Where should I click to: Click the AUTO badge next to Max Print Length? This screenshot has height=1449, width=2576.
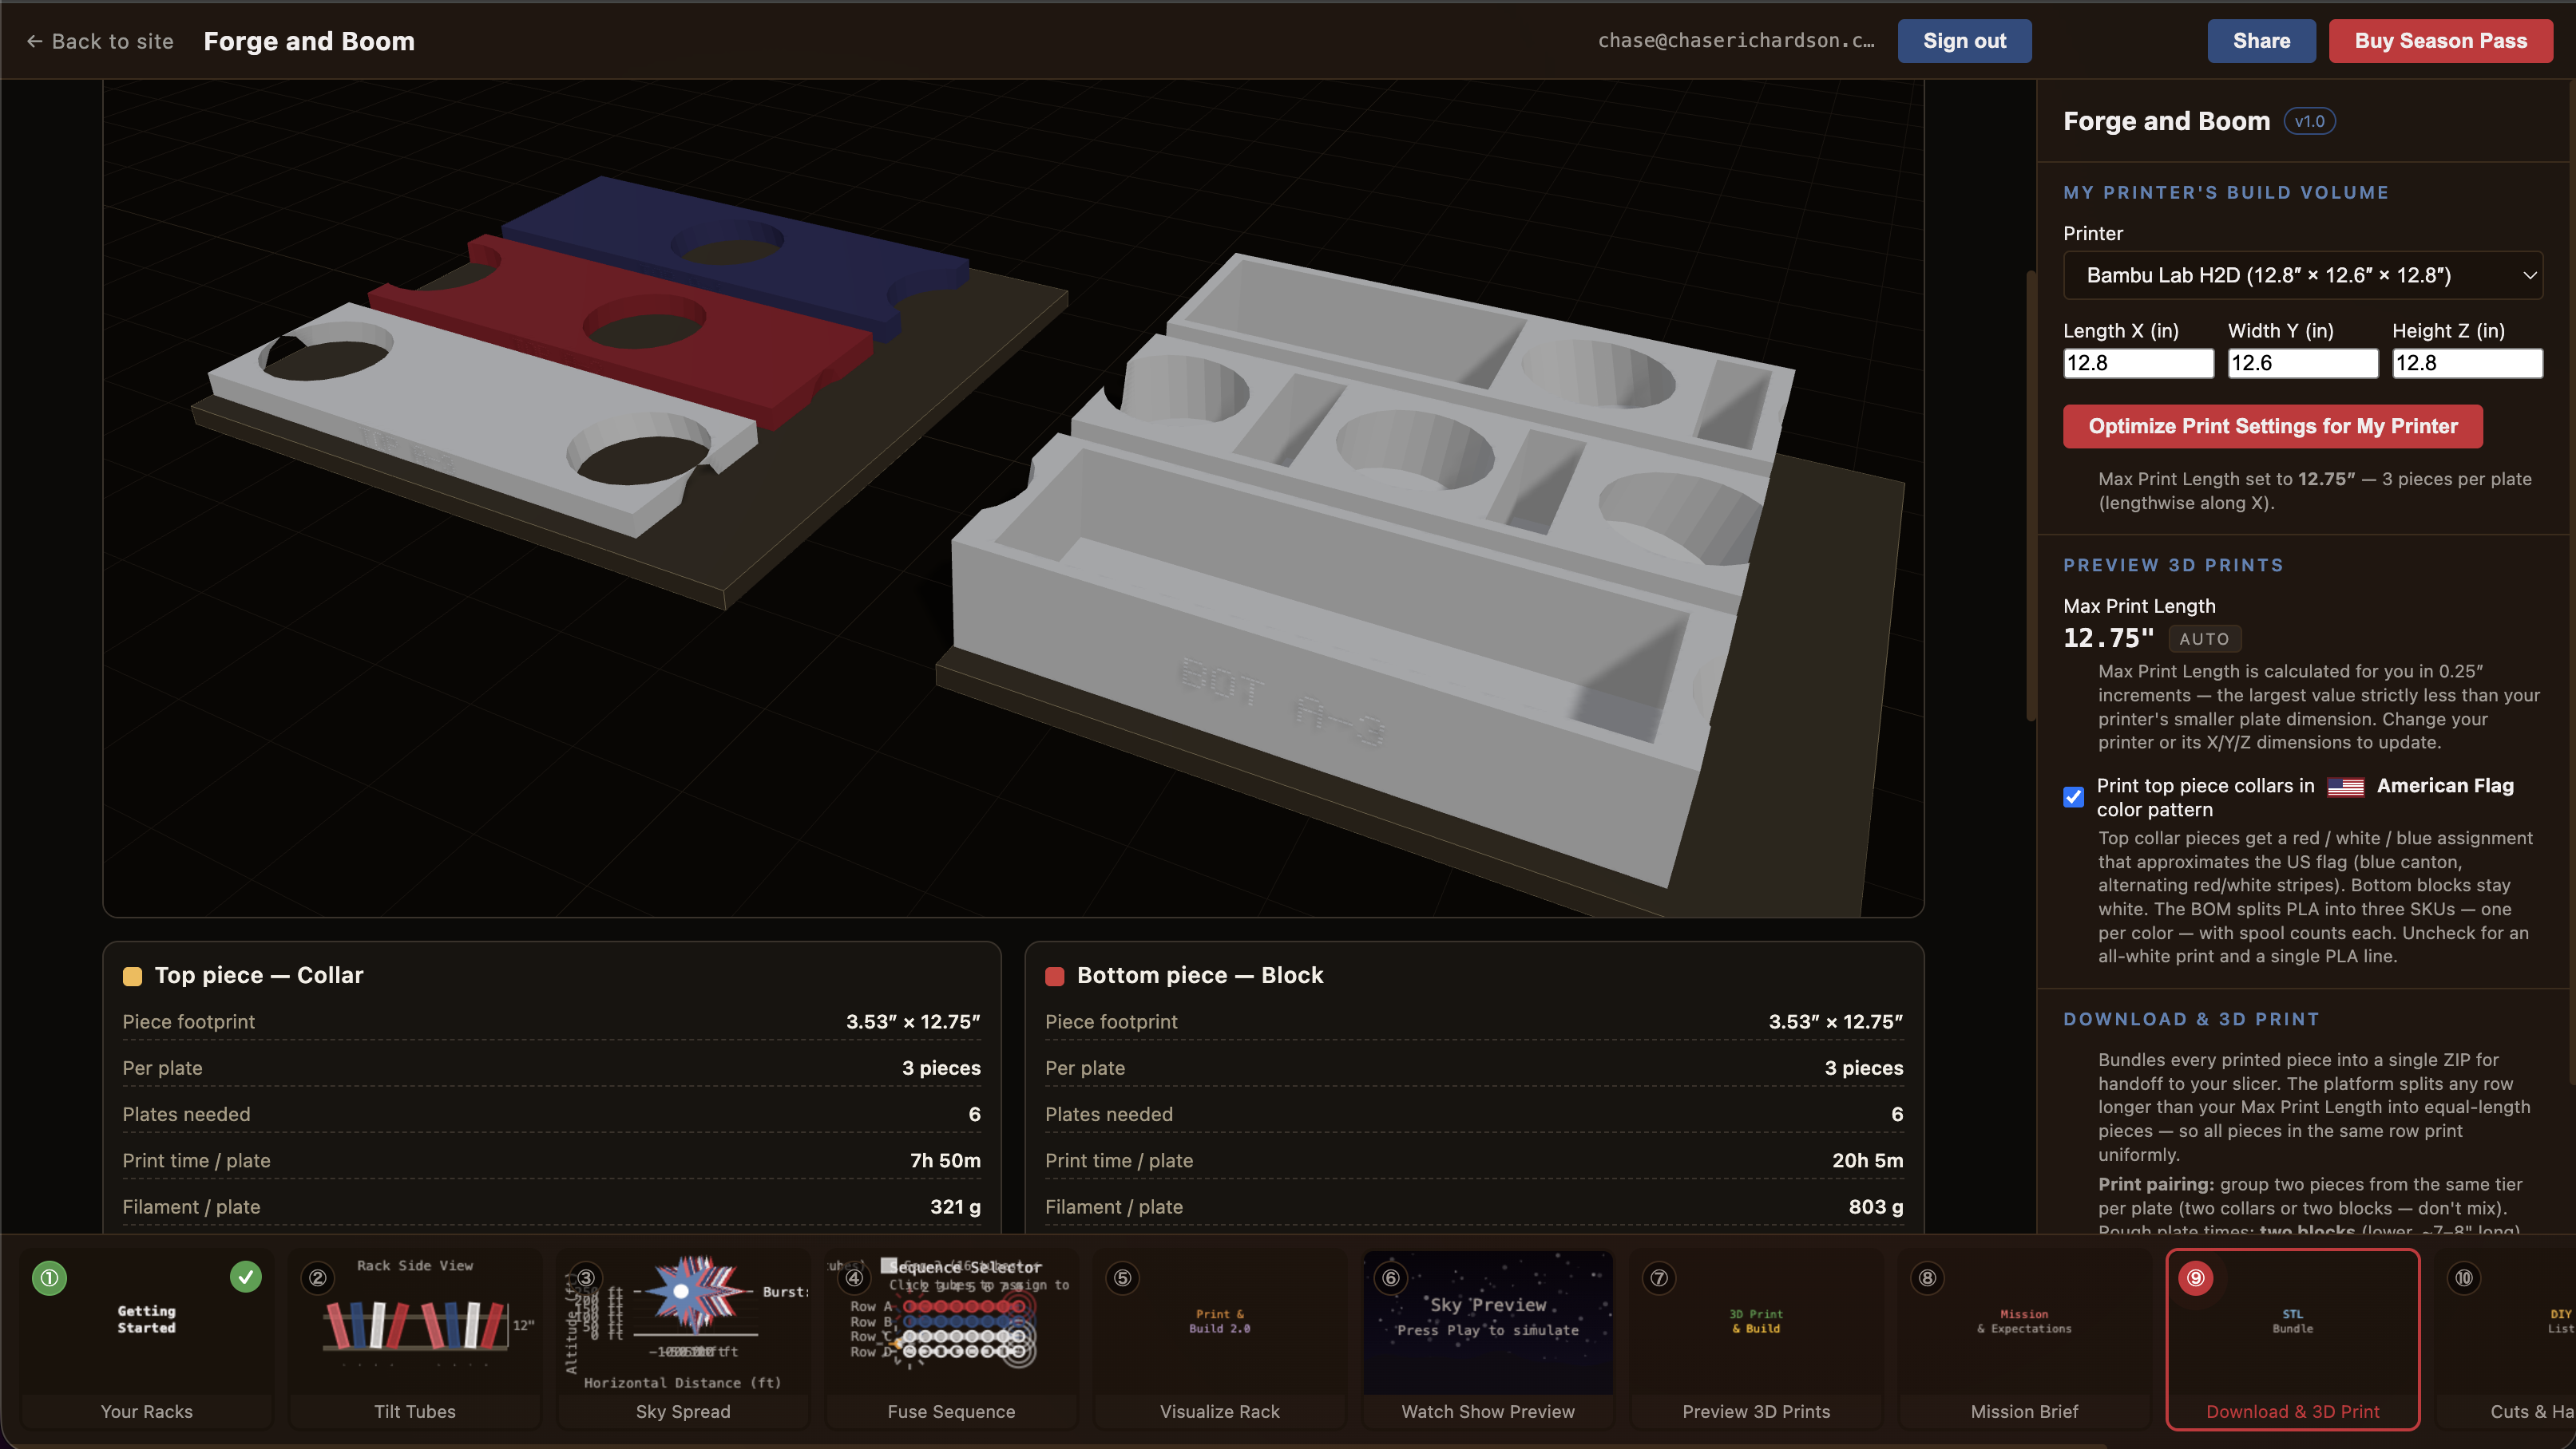point(2204,638)
